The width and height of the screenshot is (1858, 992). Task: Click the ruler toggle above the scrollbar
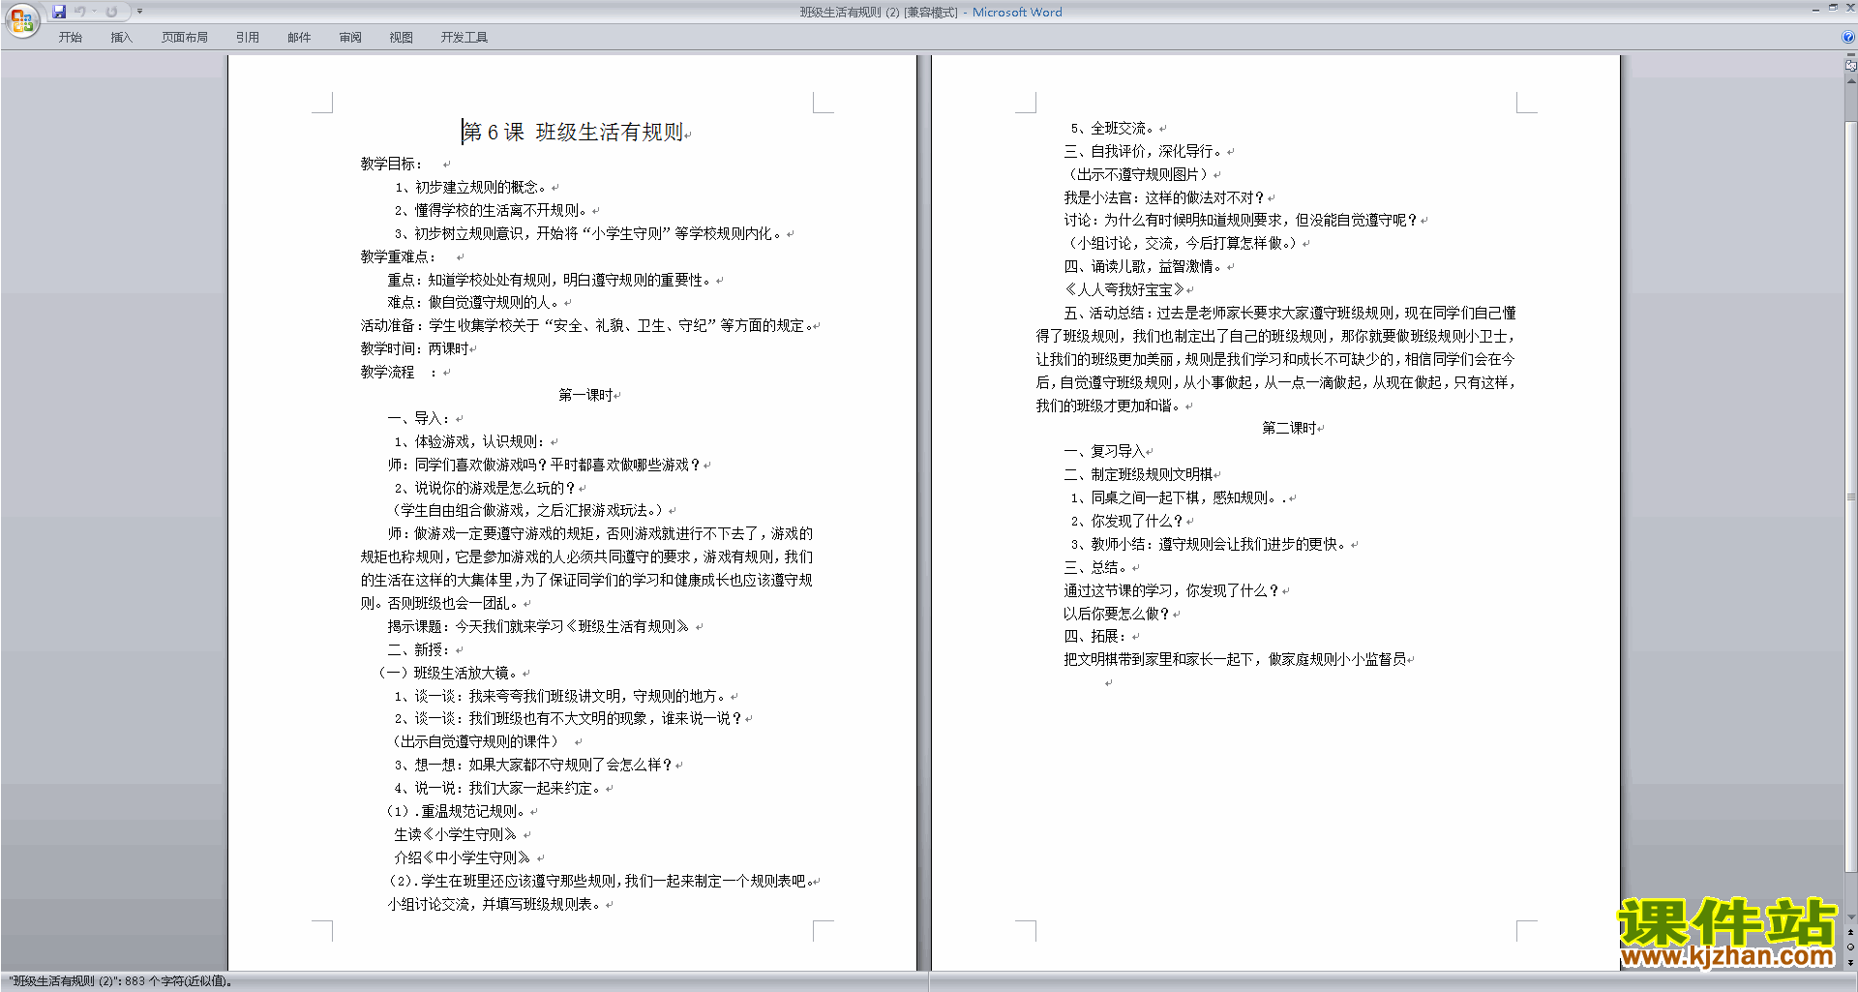point(1850,67)
